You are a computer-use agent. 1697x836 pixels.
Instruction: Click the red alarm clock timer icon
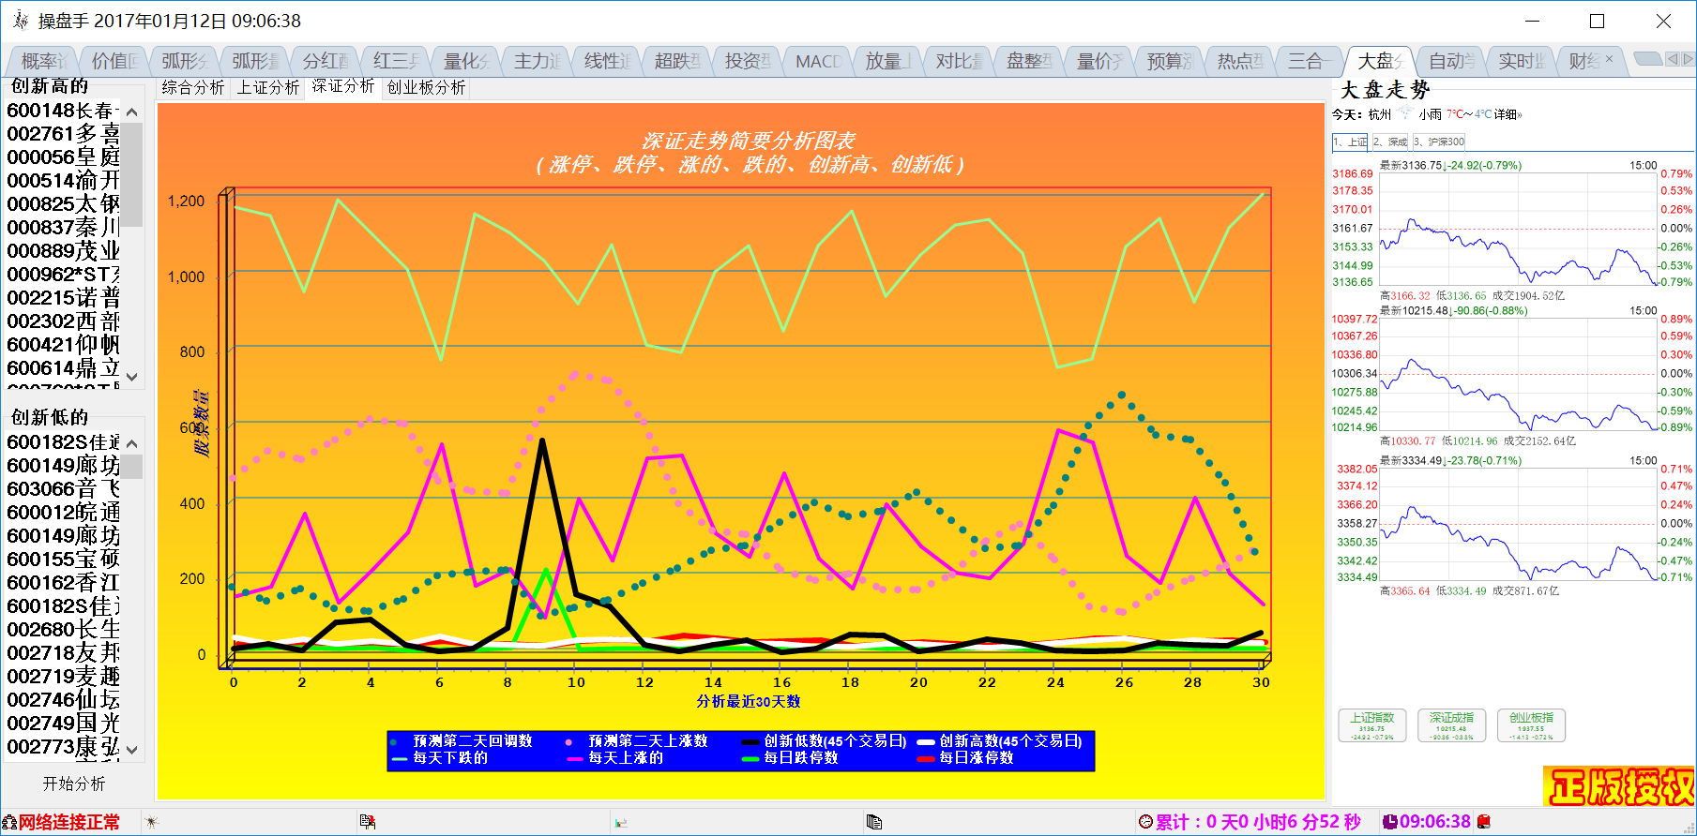tap(1145, 822)
